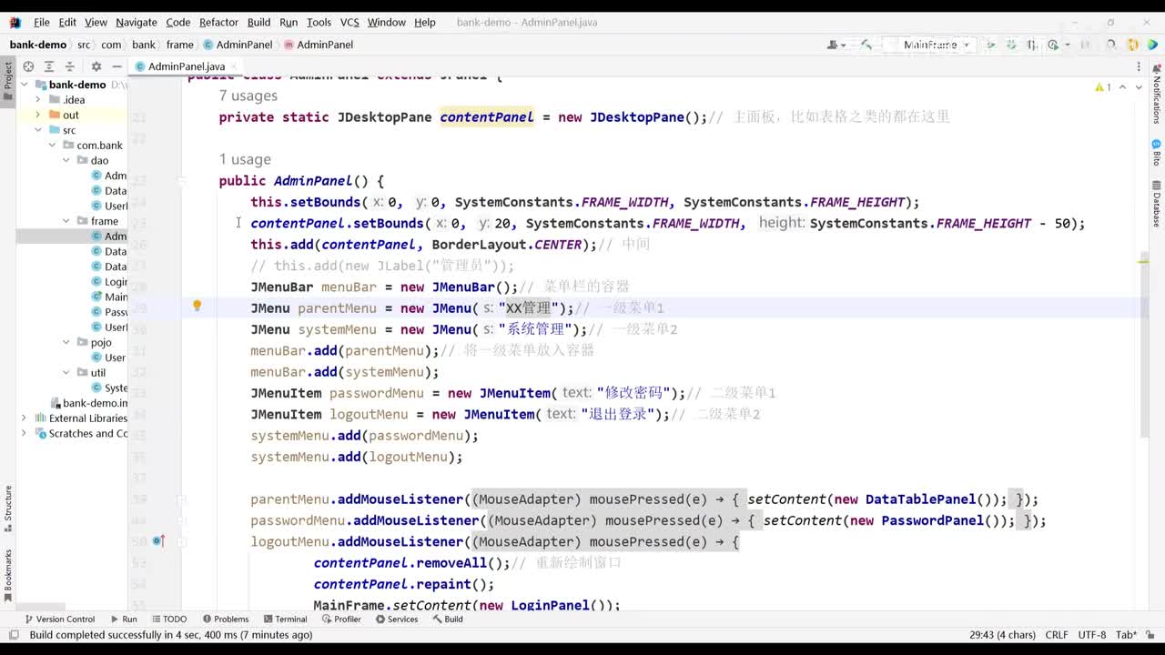The image size is (1165, 655).
Task: Click the yellow lightbulb intention icon
Action: click(197, 307)
